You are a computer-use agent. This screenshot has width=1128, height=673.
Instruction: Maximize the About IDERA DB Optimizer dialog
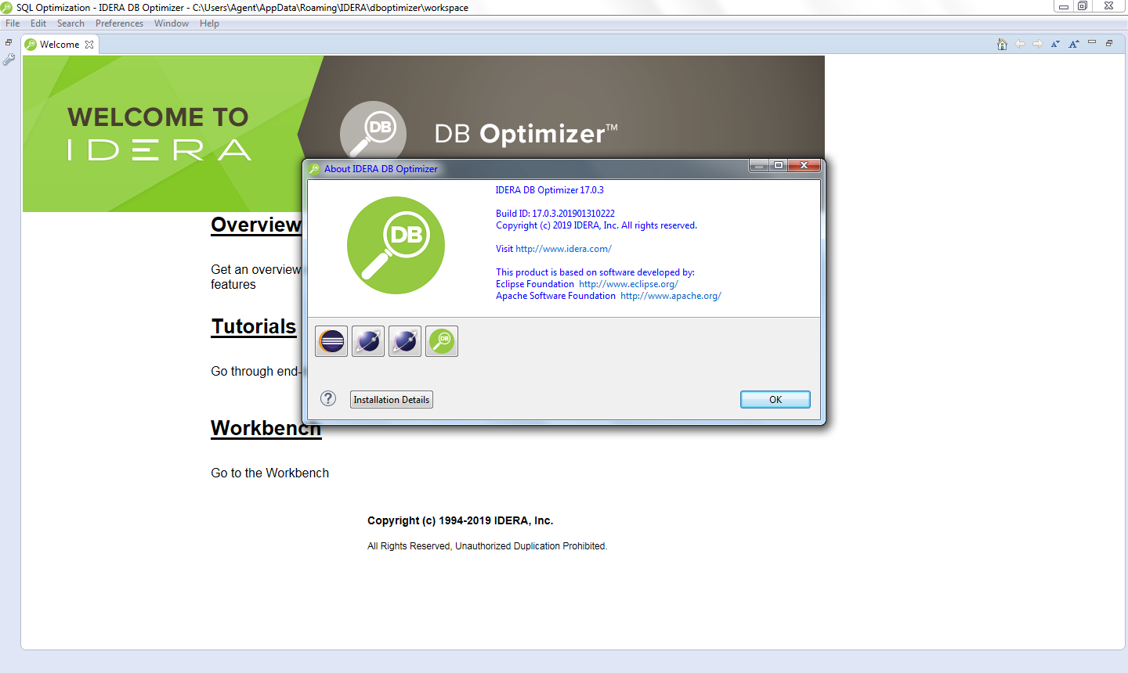point(778,165)
